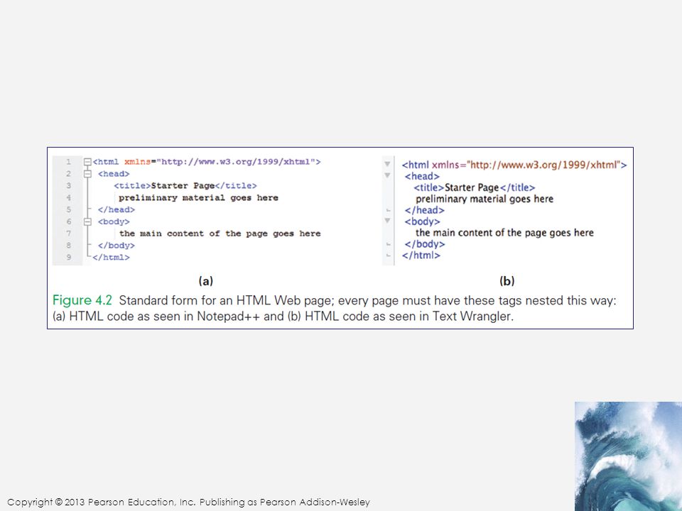
Task: Click the </head> tag in Text Wrangler
Action: coord(425,210)
